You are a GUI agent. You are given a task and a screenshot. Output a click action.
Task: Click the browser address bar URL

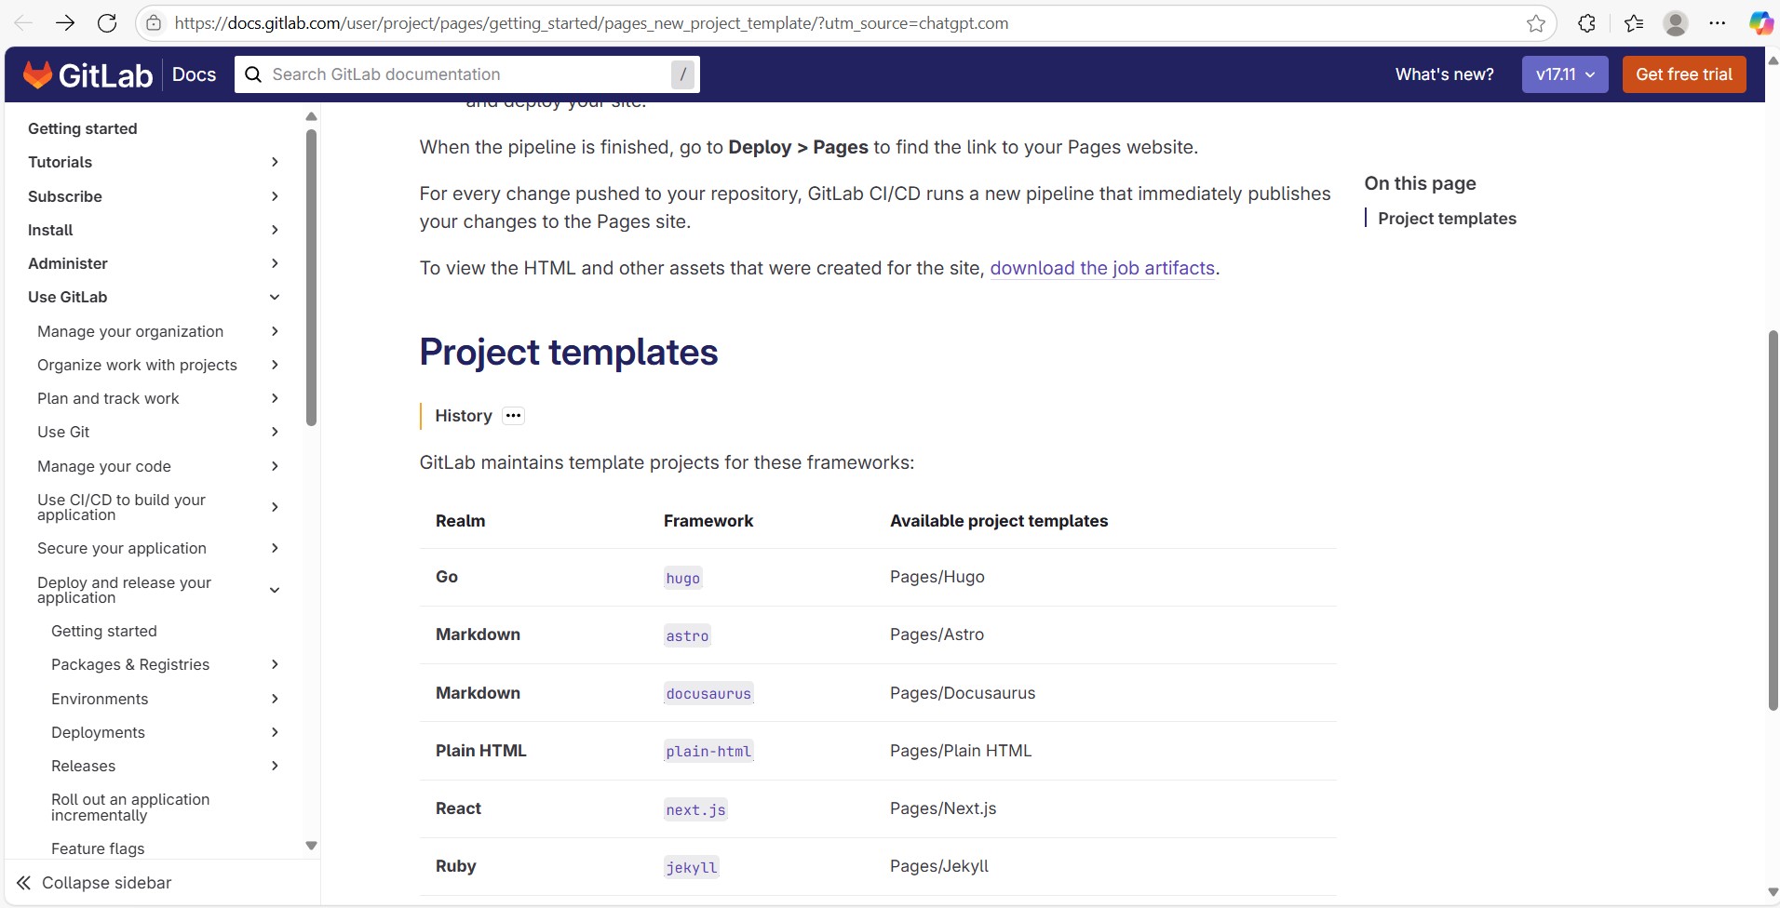(x=591, y=23)
